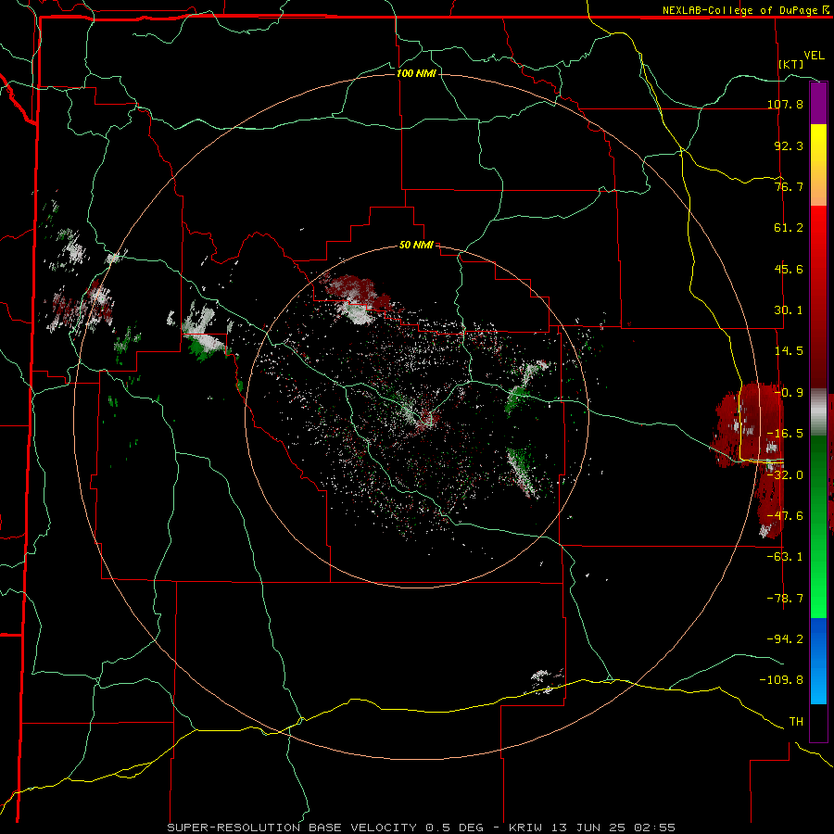
Task: Click the purple segment of color bar
Action: 818,103
